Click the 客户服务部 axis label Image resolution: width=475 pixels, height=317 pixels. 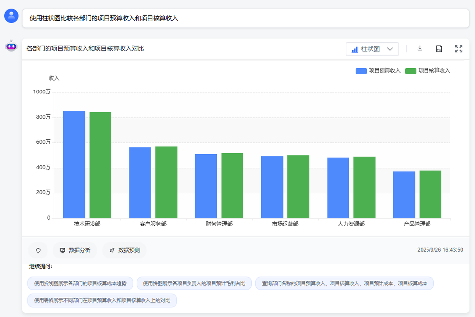tap(153, 224)
